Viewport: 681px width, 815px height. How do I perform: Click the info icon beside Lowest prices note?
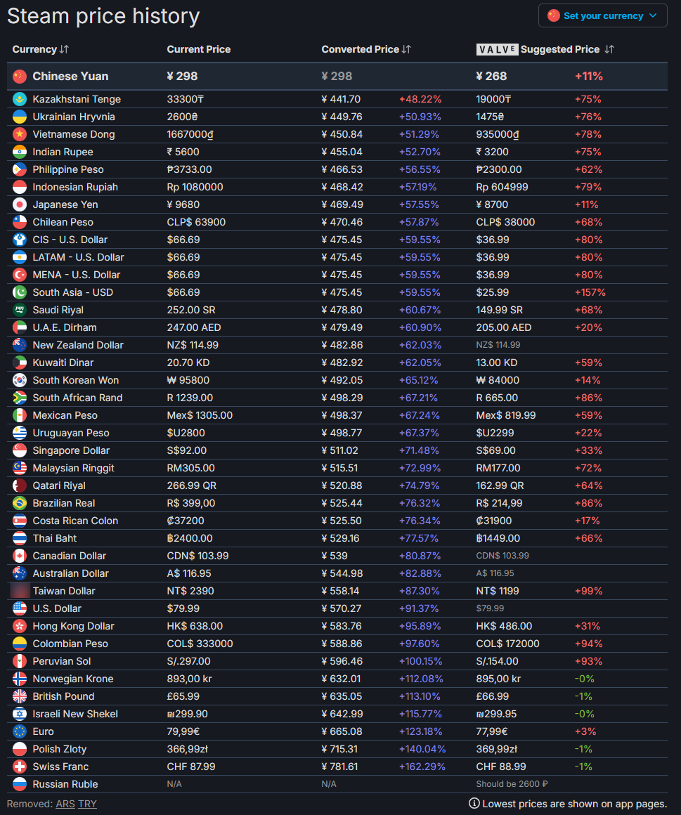click(x=474, y=804)
